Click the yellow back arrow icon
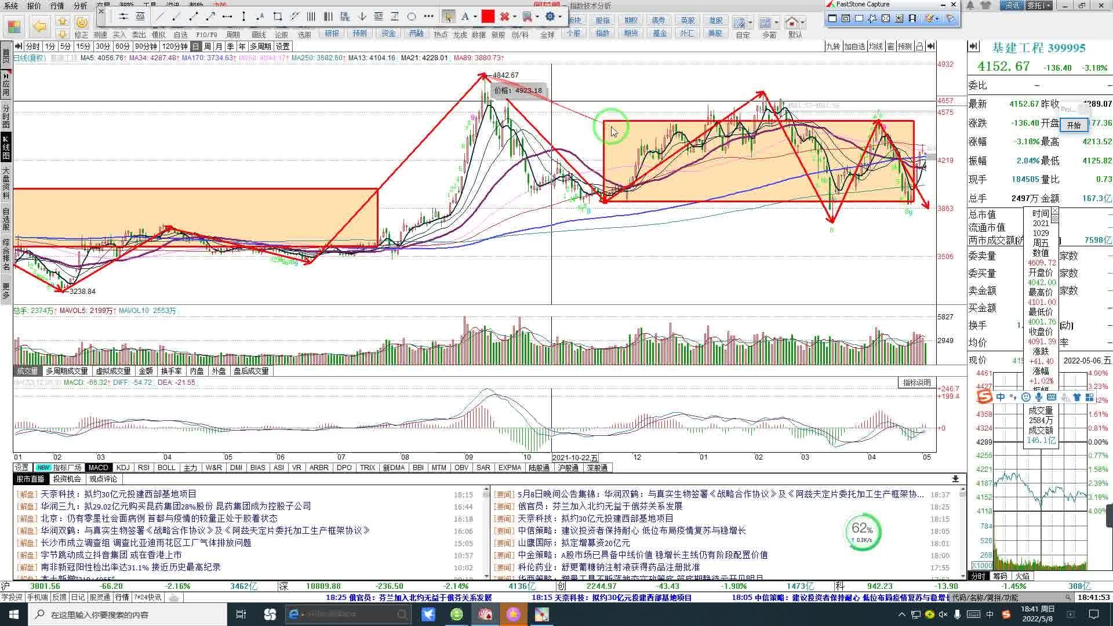The width and height of the screenshot is (1113, 626). click(39, 26)
